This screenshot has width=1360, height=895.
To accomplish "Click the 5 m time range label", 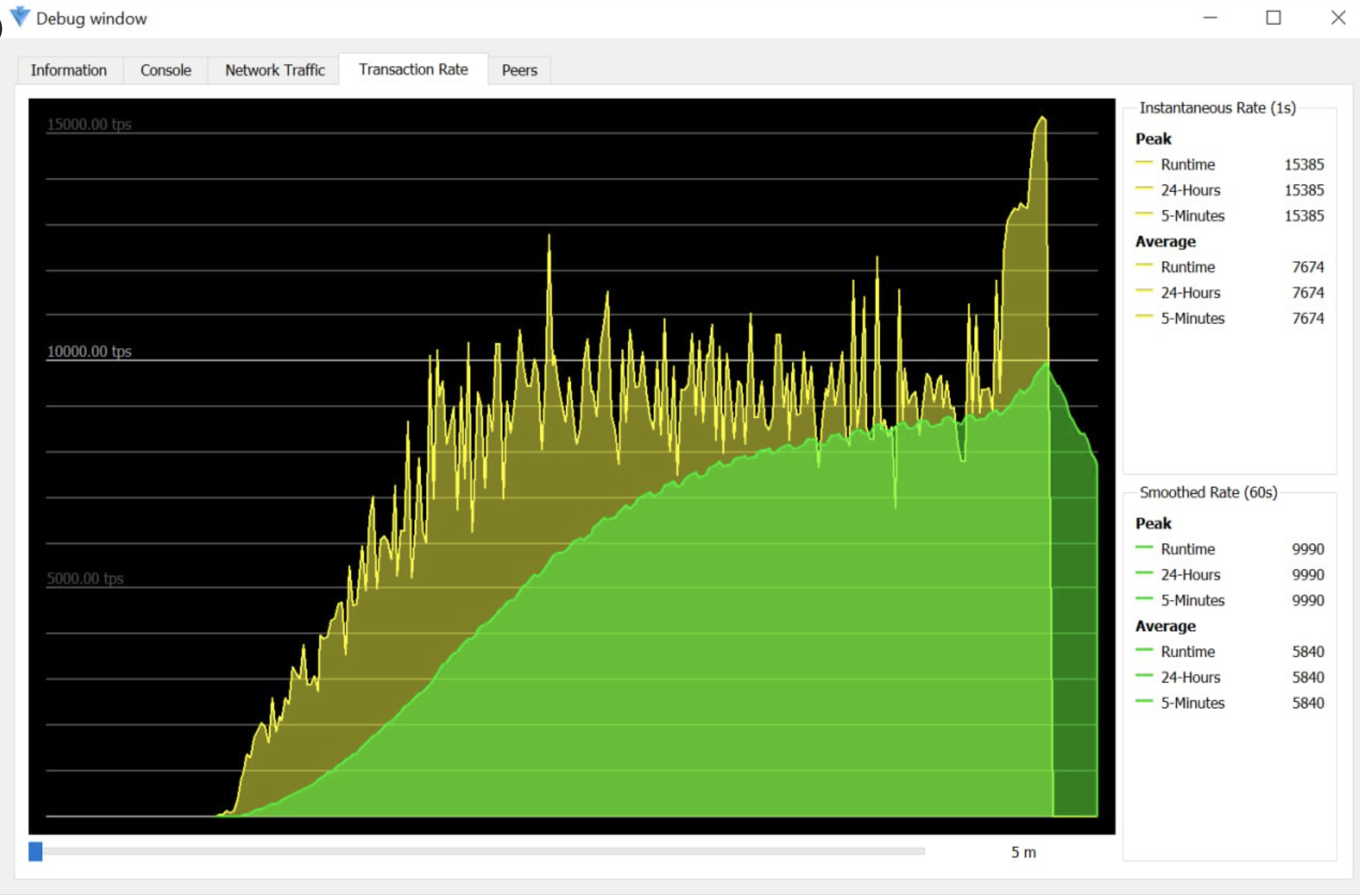I will pos(1023,852).
